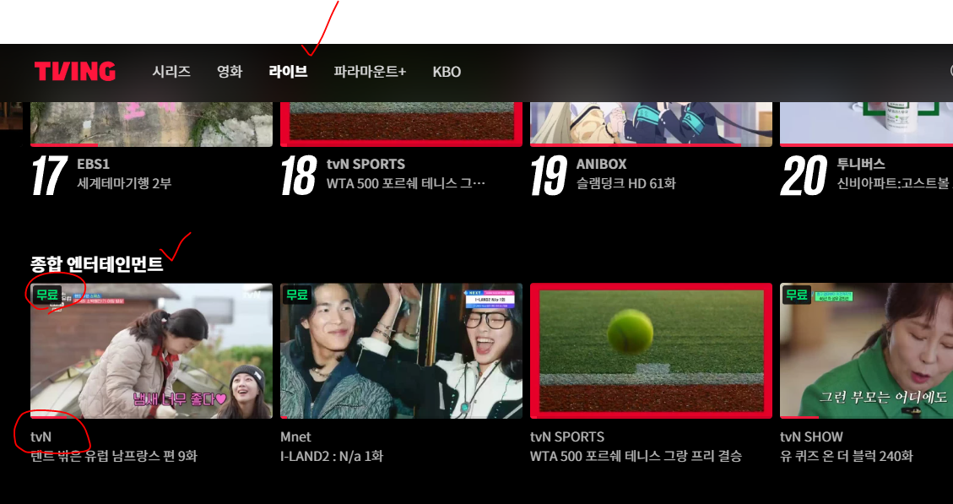Screen dimensions: 953x504
Task: Play Mnet I-LAND2 live thumbnail
Action: (401, 351)
